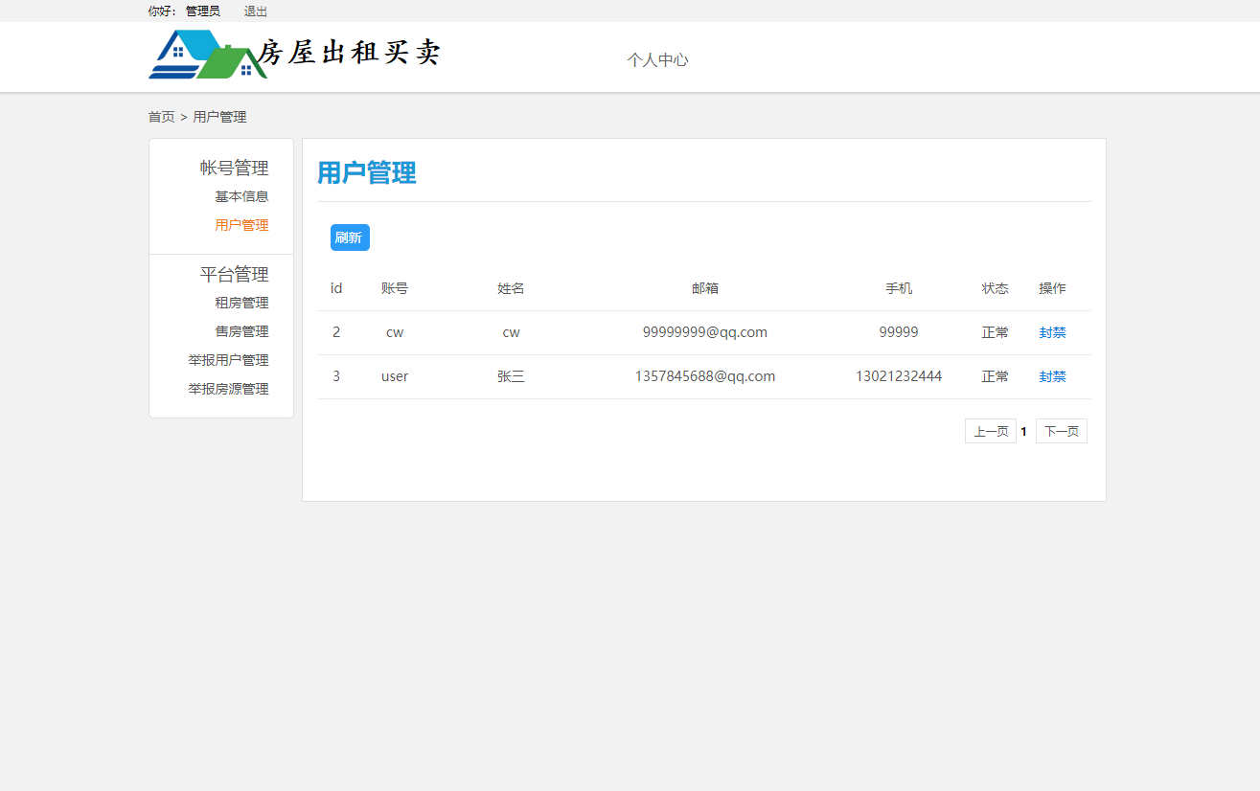
Task: Click 退出 to log out
Action: pos(255,11)
